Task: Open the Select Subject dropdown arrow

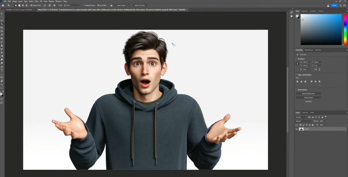Action: click(x=129, y=5)
